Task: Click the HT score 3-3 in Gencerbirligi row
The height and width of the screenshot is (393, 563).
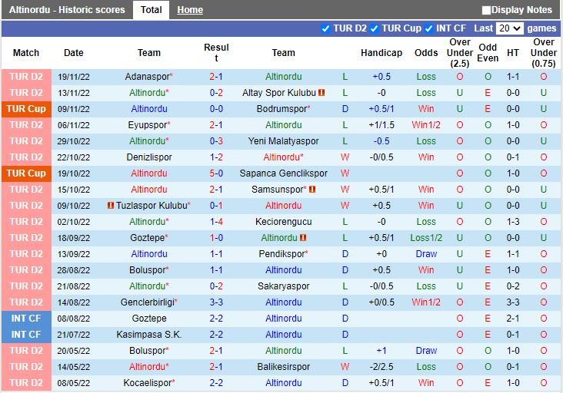Action: tap(513, 302)
